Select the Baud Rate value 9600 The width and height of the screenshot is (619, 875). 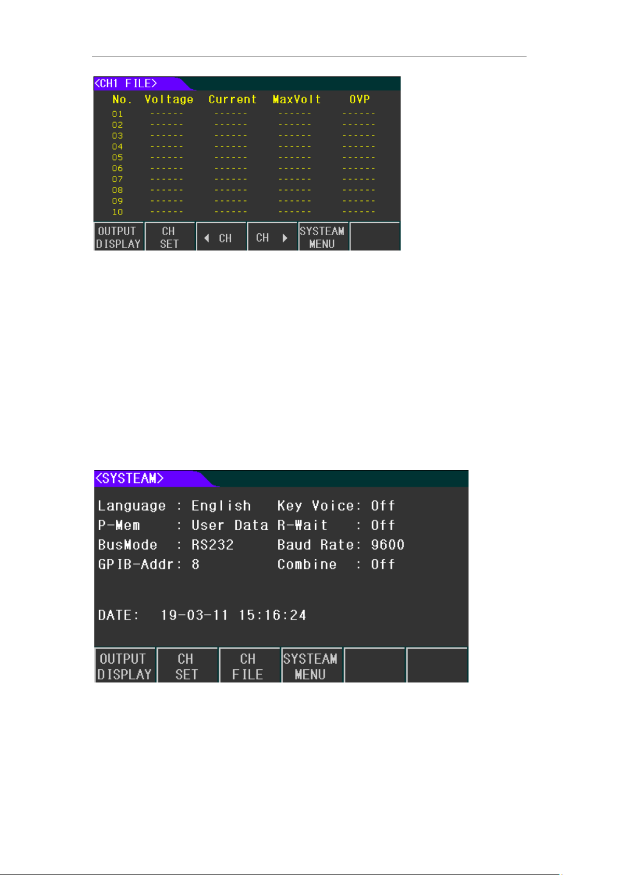tap(387, 545)
